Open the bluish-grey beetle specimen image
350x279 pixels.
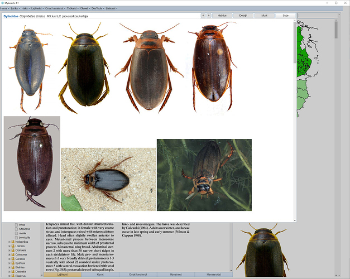30,69
